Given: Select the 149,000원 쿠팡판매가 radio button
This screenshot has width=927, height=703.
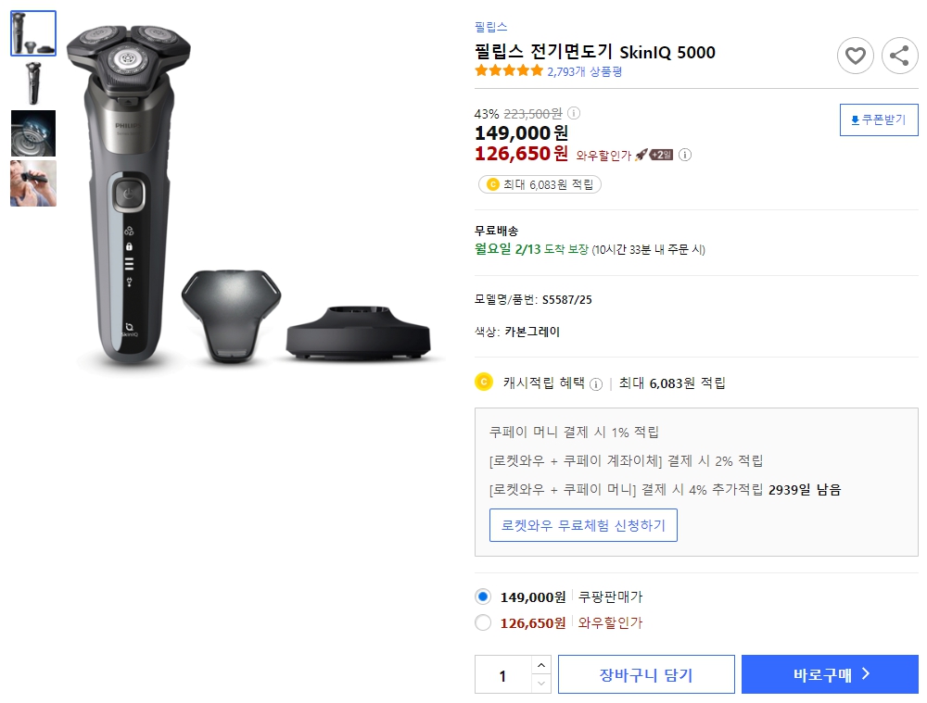Looking at the screenshot, I should [x=483, y=597].
